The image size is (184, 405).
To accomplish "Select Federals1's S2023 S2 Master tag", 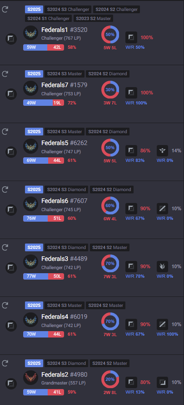I will 94,18.
